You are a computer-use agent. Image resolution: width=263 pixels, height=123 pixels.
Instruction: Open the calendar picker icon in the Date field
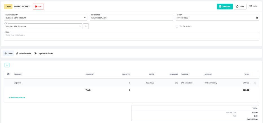[x=257, y=18]
